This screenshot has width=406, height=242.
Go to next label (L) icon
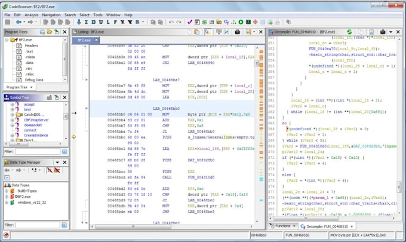[x=108, y=22]
